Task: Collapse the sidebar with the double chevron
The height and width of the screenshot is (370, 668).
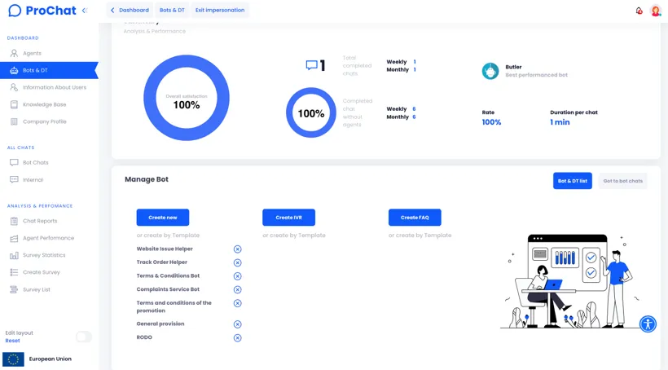Action: [85, 11]
